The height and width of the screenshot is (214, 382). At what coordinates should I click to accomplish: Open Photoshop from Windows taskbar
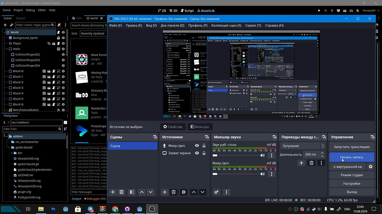coord(53,209)
